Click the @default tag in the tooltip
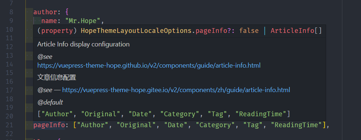 click(50, 102)
